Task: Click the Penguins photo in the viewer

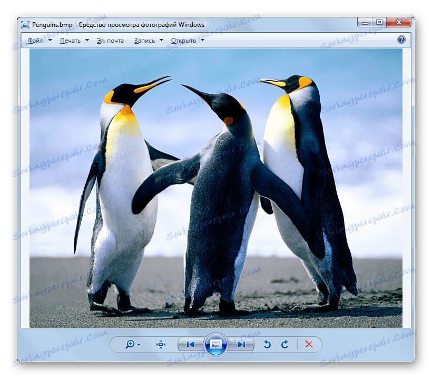Action: pyautogui.click(x=215, y=188)
